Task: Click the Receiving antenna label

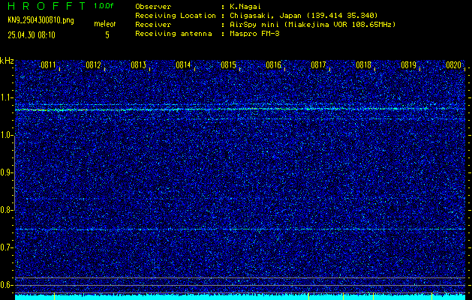Action: pos(173,34)
